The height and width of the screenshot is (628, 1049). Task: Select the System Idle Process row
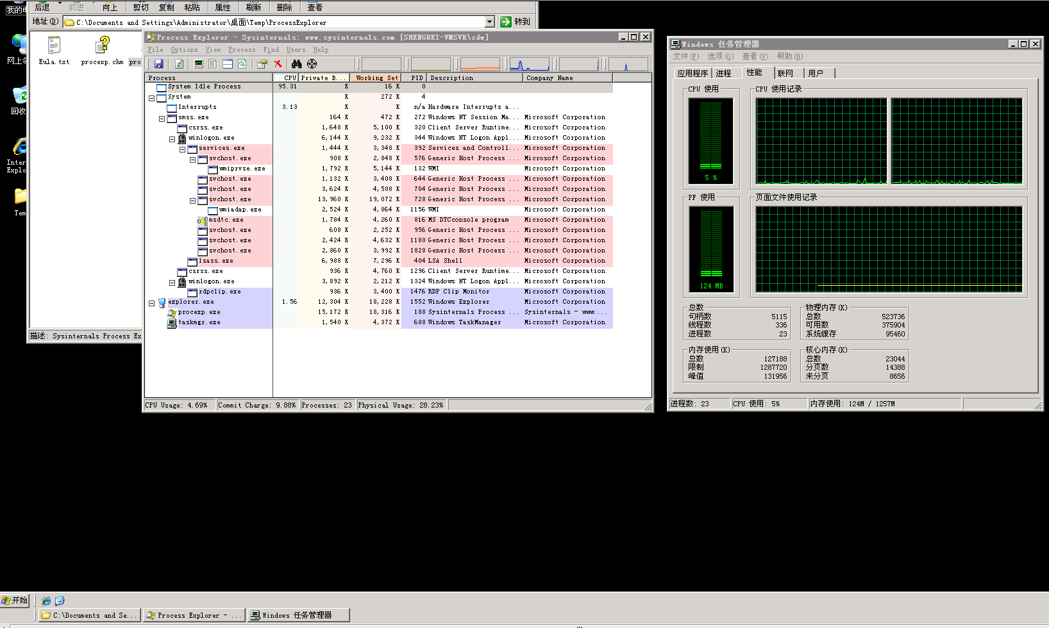click(378, 87)
